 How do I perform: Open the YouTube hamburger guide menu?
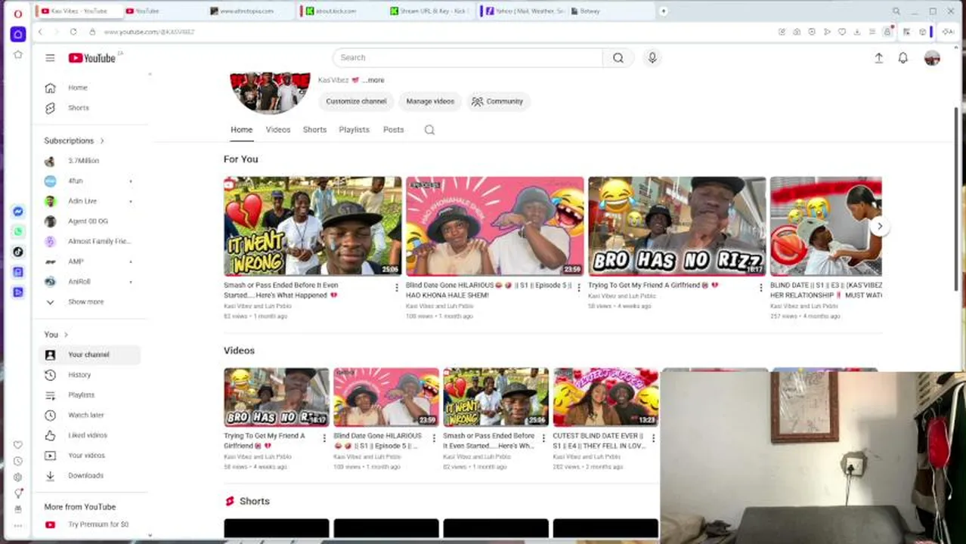pyautogui.click(x=50, y=58)
